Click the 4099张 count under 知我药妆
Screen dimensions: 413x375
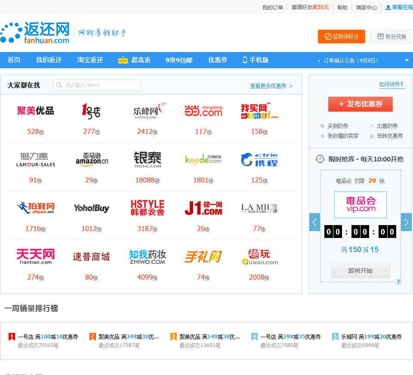pyautogui.click(x=148, y=277)
